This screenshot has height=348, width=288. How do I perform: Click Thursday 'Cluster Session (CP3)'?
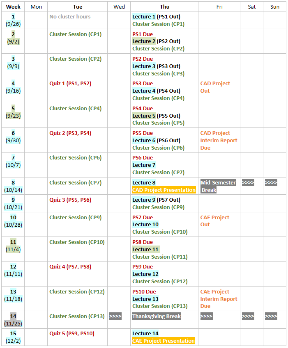pyautogui.click(x=158, y=73)
